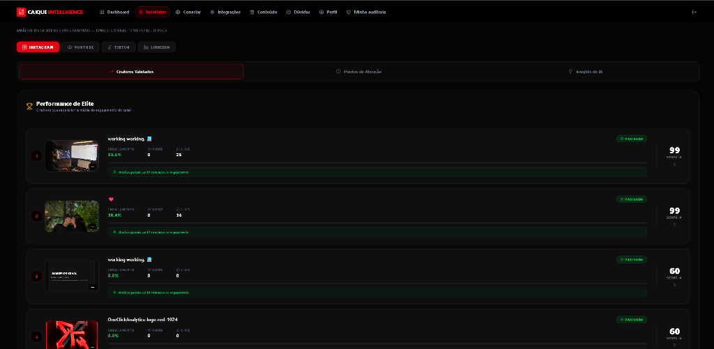Click the overlay badge on the kissing couple thumbnail
714x349 pixels.
pyautogui.click(x=93, y=226)
